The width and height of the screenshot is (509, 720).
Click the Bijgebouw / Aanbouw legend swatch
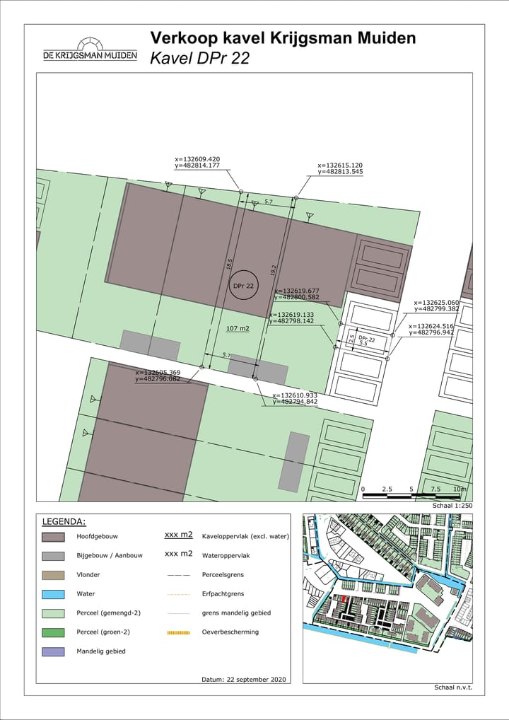(54, 556)
